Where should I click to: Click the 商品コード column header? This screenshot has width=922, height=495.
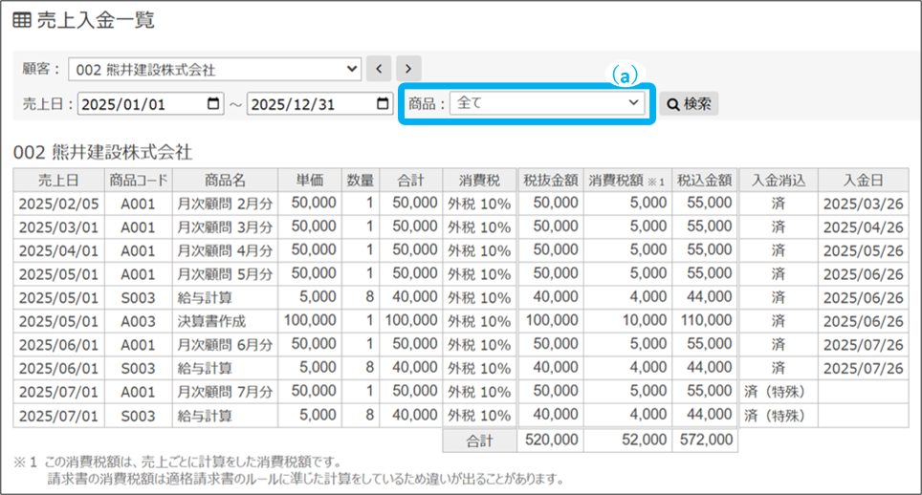[139, 180]
